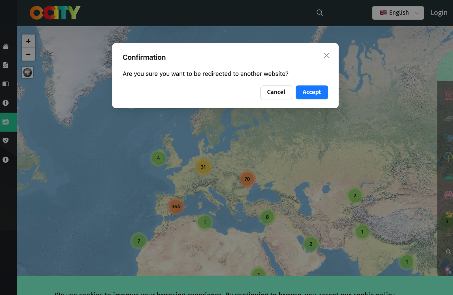Click the Login link
This screenshot has width=453, height=295.
[439, 13]
